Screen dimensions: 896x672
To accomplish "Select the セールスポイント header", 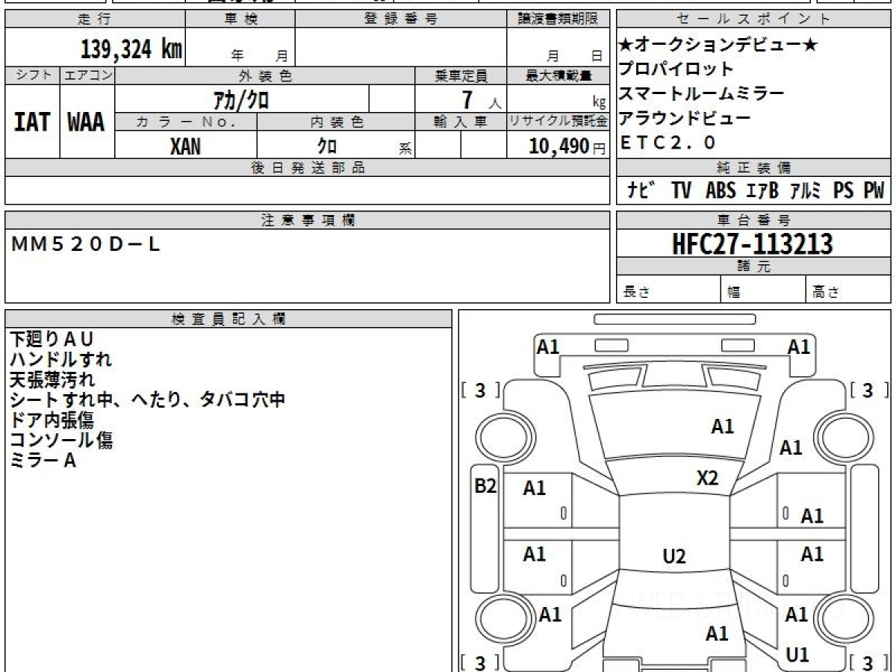I will pyautogui.click(x=753, y=19).
